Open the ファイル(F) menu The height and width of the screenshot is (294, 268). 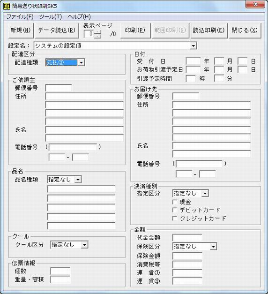(20, 17)
